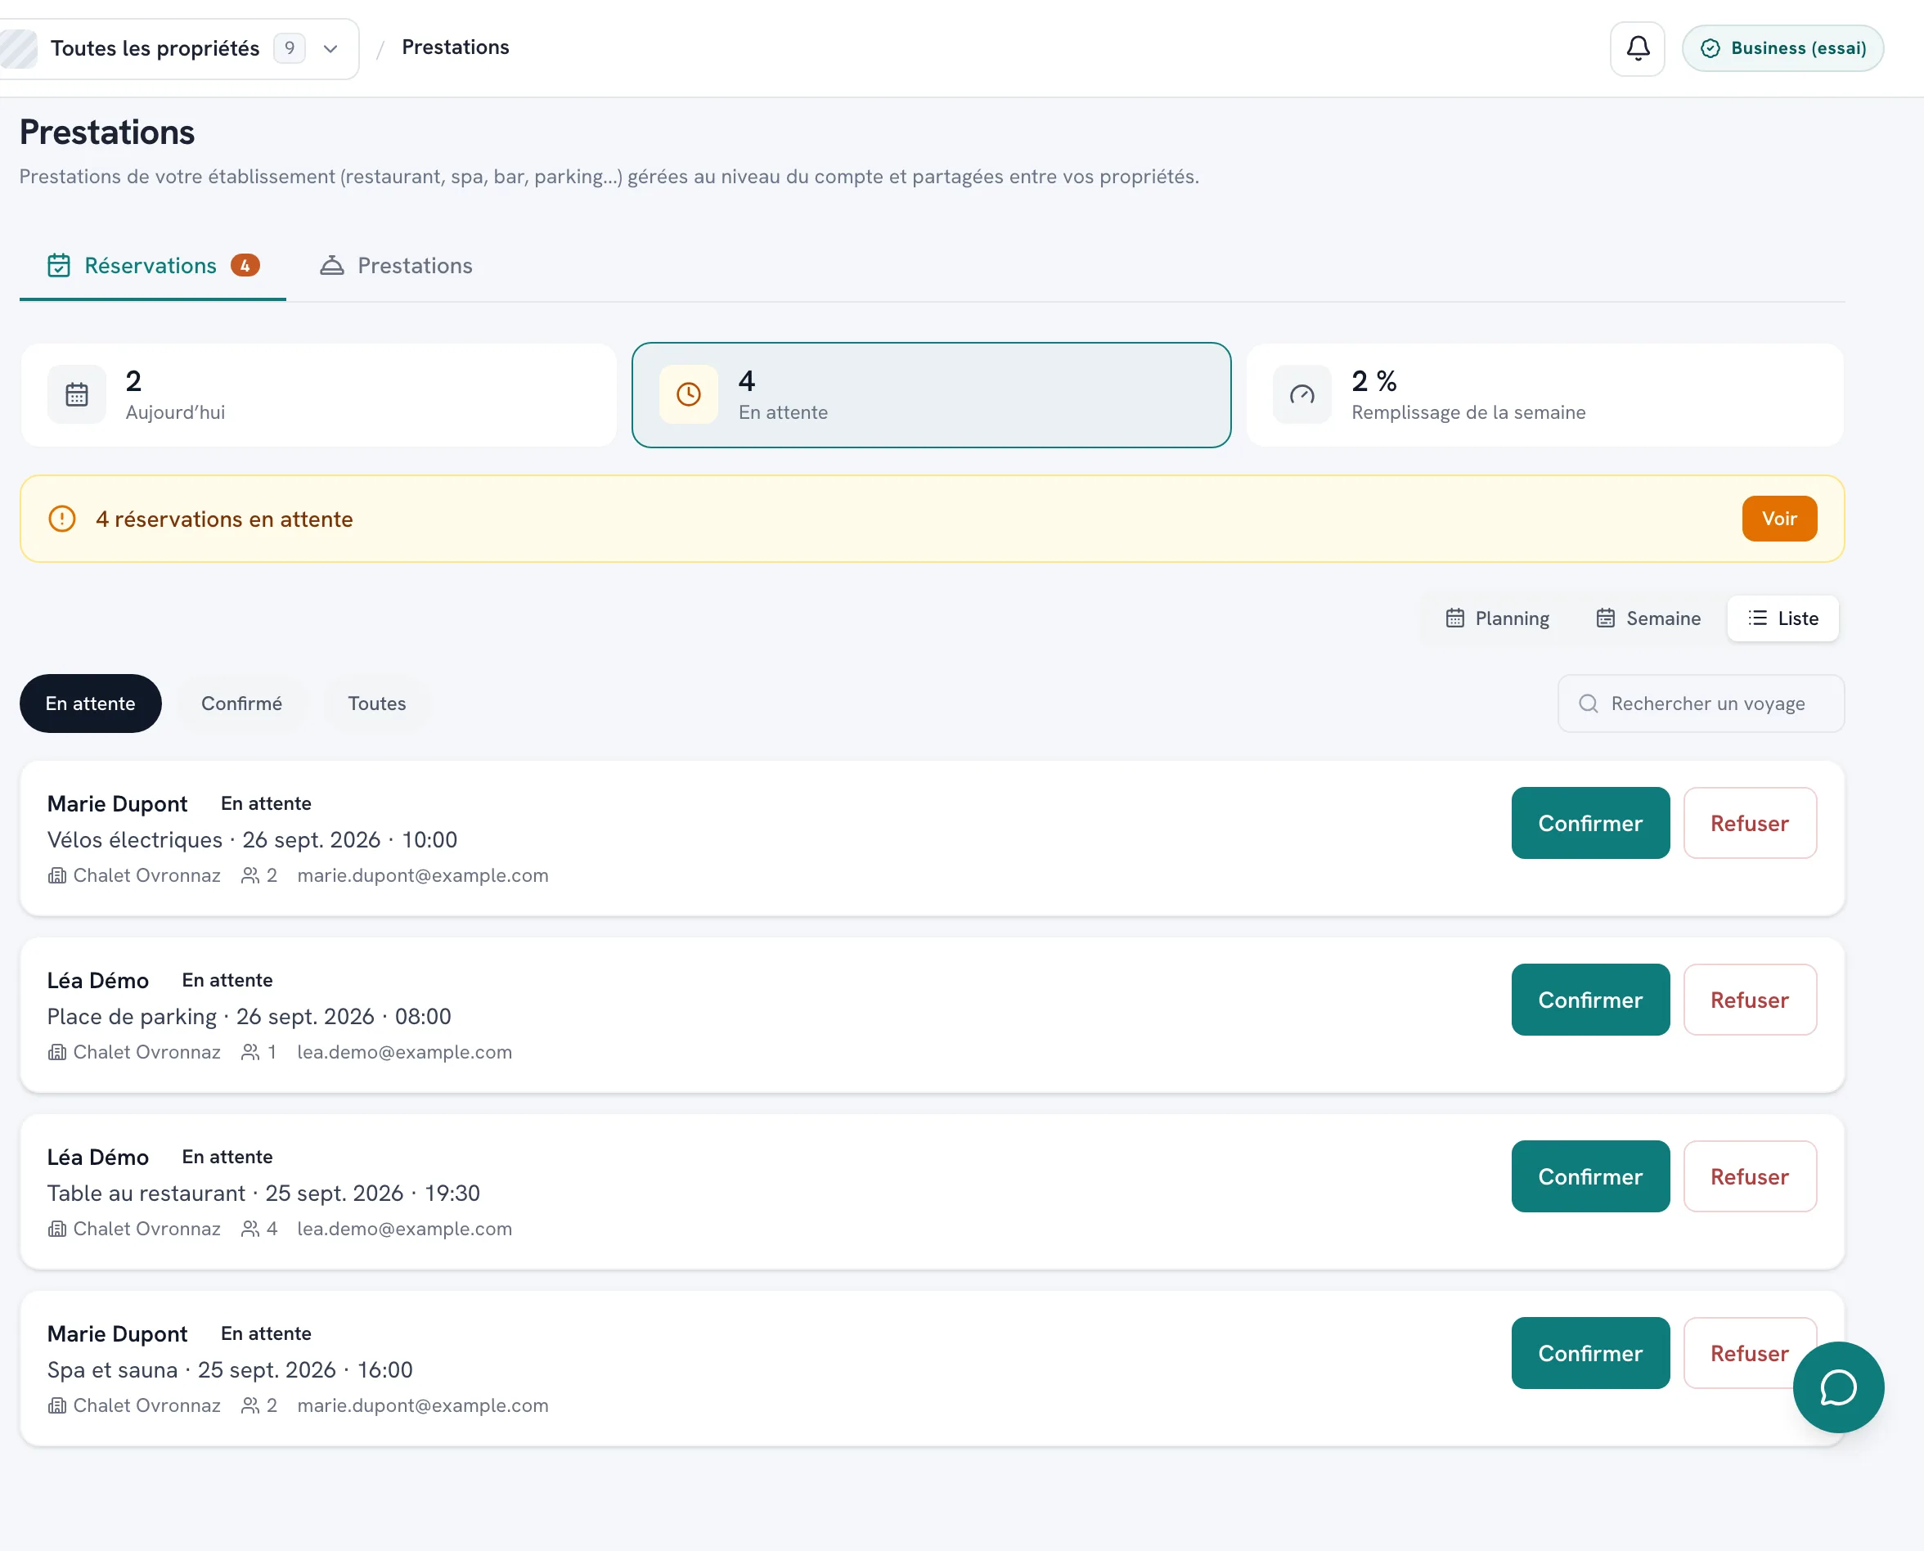Refuse the Place de parking reservation
This screenshot has width=1924, height=1551.
click(1749, 1000)
